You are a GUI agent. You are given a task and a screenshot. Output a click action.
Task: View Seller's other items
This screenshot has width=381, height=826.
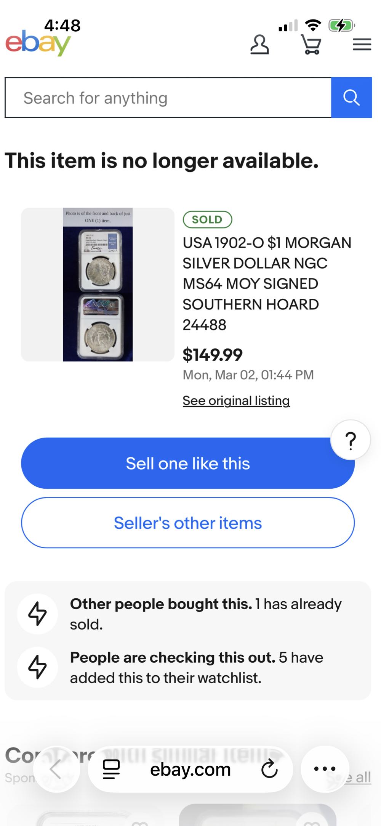(x=188, y=523)
